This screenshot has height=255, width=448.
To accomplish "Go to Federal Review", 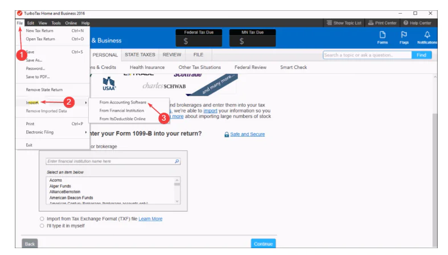I will [x=250, y=67].
